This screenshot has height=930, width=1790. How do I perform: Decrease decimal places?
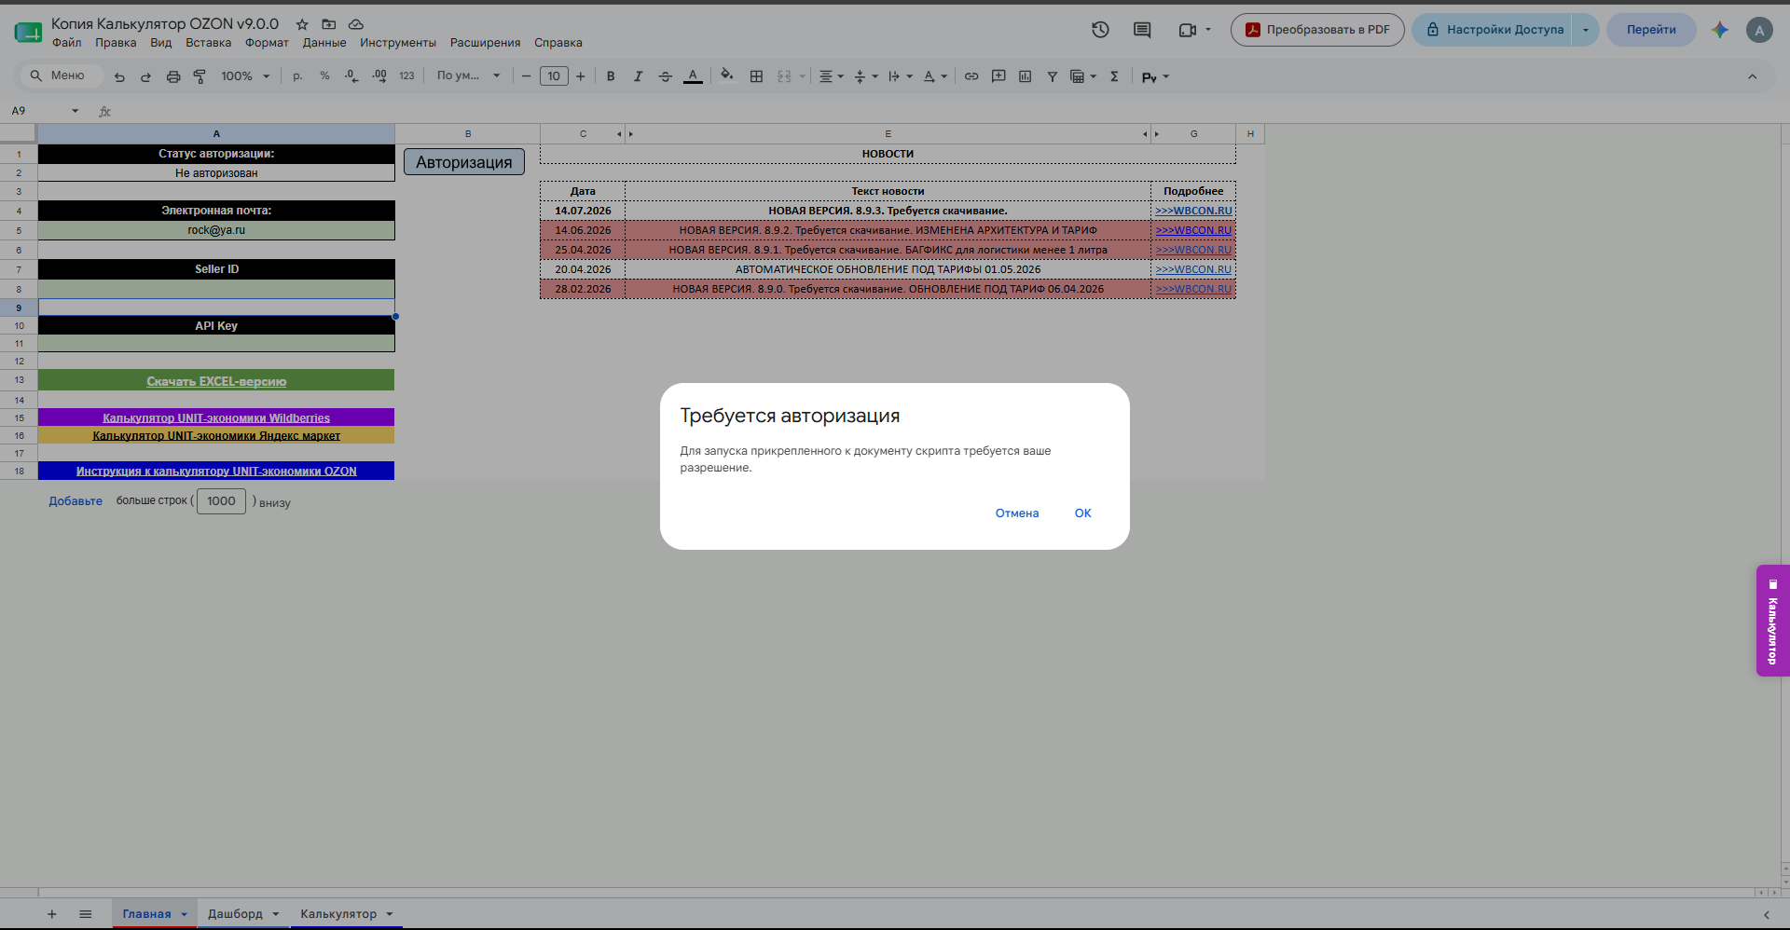(x=351, y=76)
